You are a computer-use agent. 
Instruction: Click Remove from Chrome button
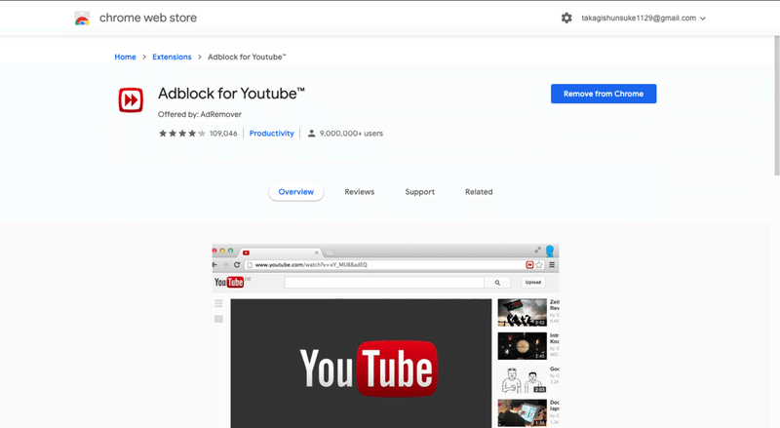[x=604, y=94]
